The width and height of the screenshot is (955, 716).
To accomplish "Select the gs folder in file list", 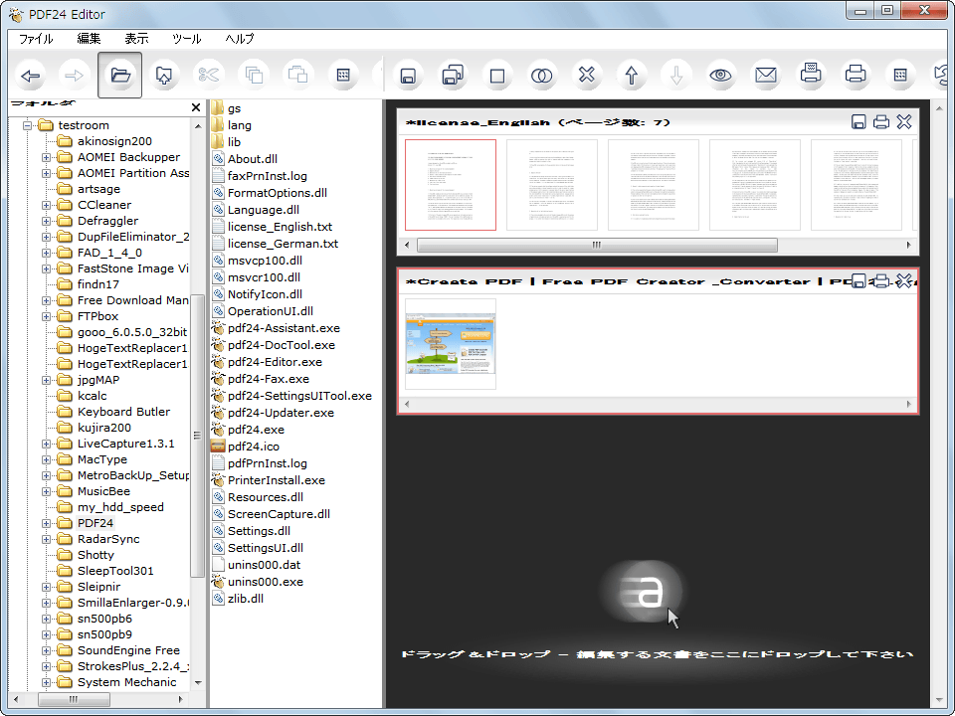I will click(x=234, y=108).
